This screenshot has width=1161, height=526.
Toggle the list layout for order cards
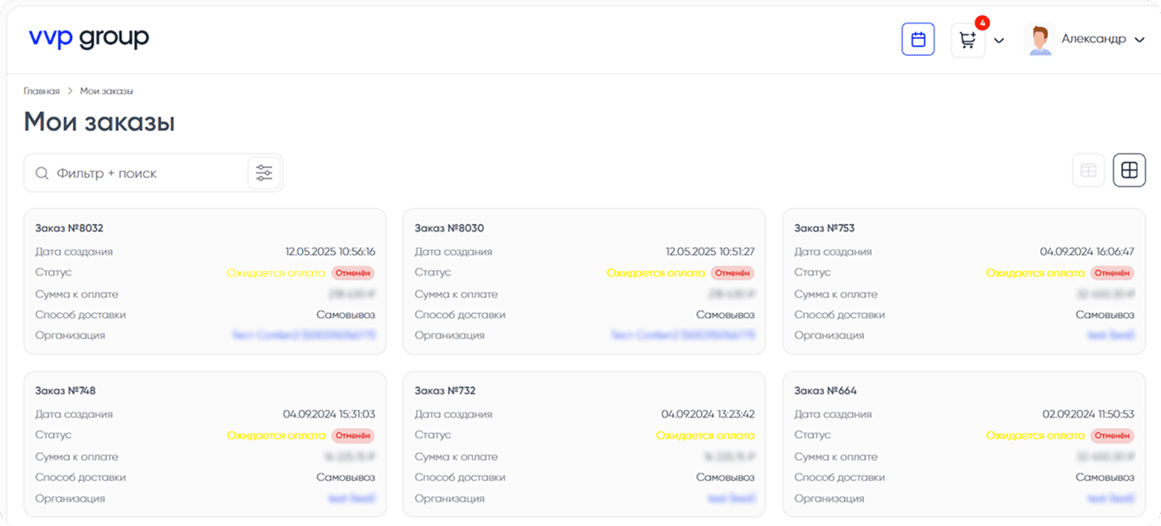[1088, 170]
